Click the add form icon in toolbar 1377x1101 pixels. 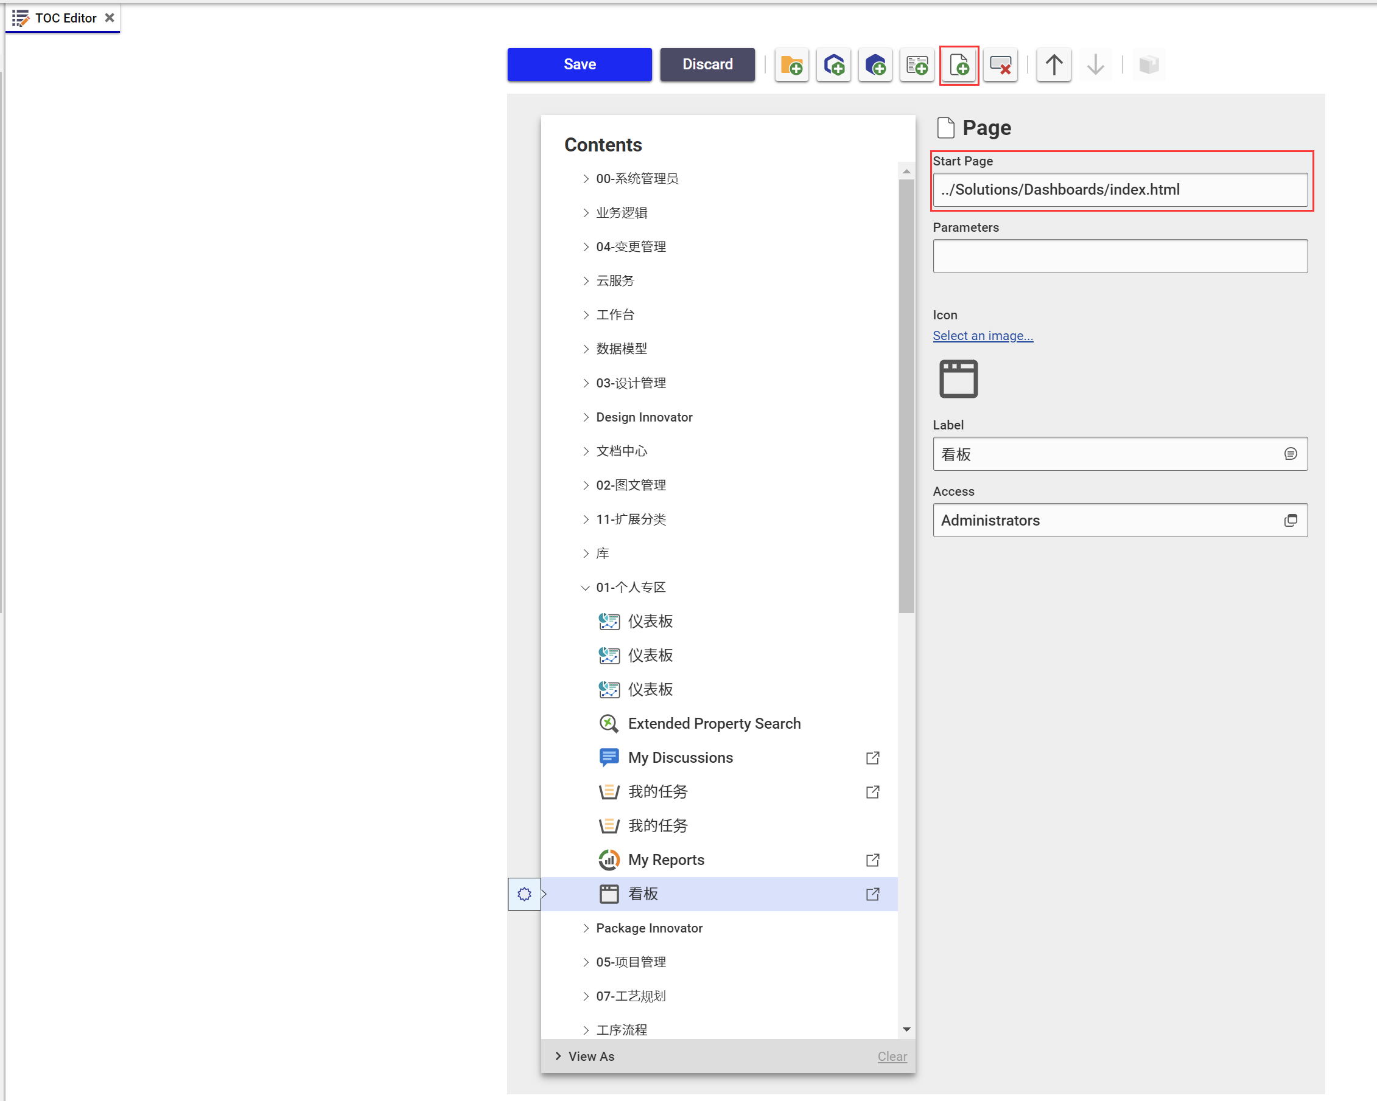click(917, 64)
